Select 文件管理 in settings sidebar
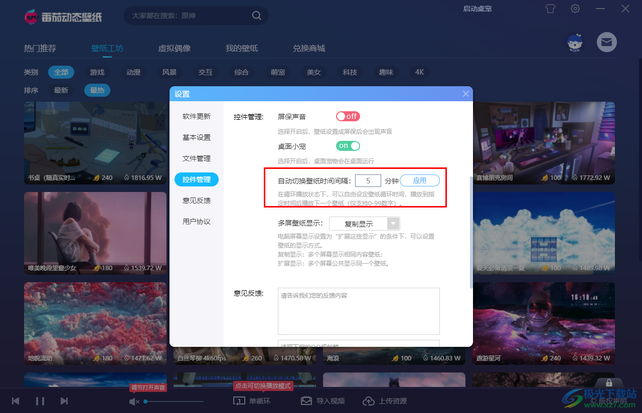Screen dimensions: 642x413 197,158
